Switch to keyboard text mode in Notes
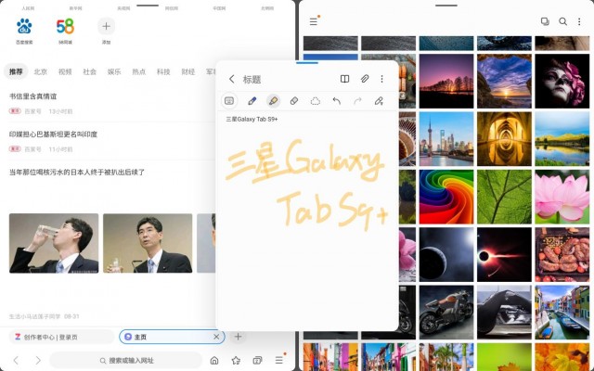Viewport: 594px width, 371px height. (x=229, y=101)
